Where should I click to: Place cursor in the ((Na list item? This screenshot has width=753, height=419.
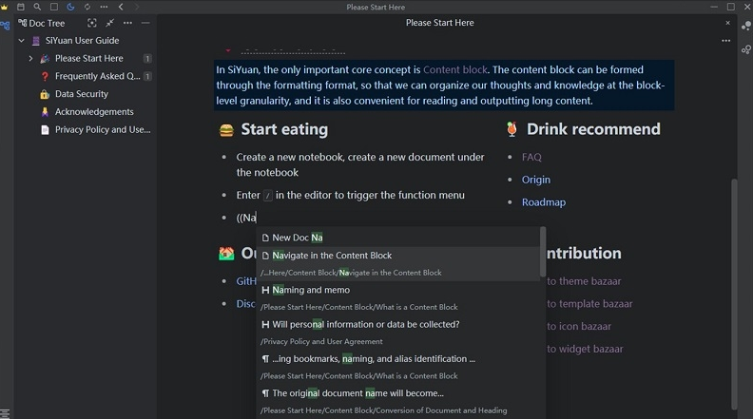click(246, 218)
